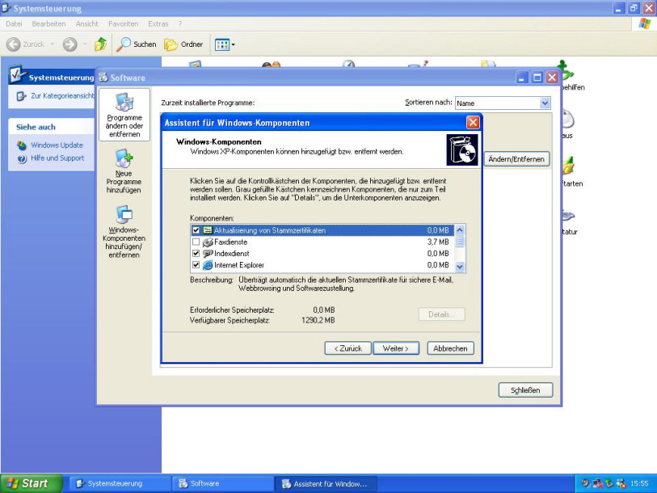Image resolution: width=657 pixels, height=493 pixels.
Task: Open the Ansichten view dropdown arrow
Action: [234, 44]
